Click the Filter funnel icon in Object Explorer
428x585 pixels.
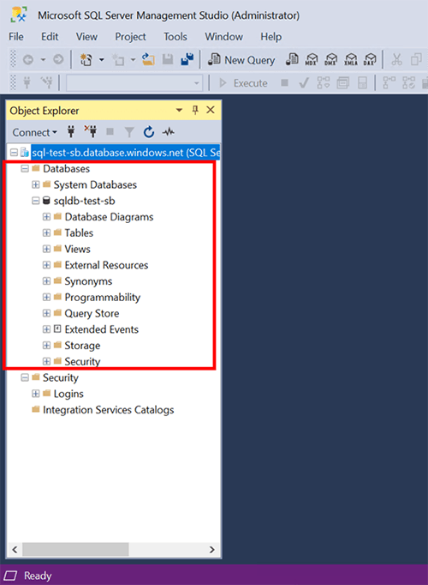pos(129,132)
